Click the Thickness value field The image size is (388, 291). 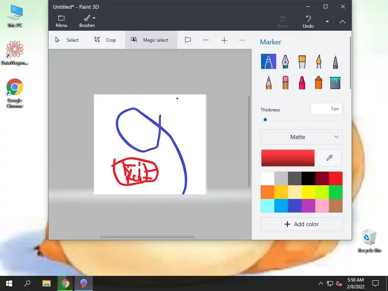click(x=326, y=109)
